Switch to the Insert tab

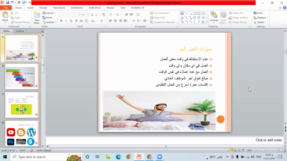30,8
